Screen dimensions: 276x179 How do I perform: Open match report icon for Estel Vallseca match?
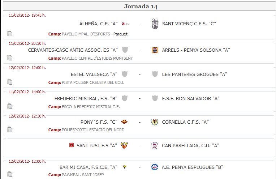[x=10, y=82]
